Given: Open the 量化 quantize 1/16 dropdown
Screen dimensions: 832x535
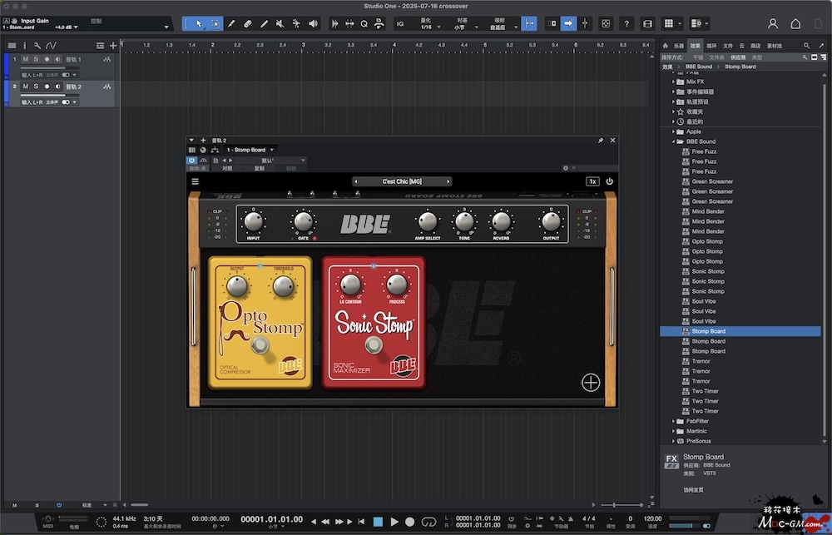Looking at the screenshot, I should click(x=427, y=27).
